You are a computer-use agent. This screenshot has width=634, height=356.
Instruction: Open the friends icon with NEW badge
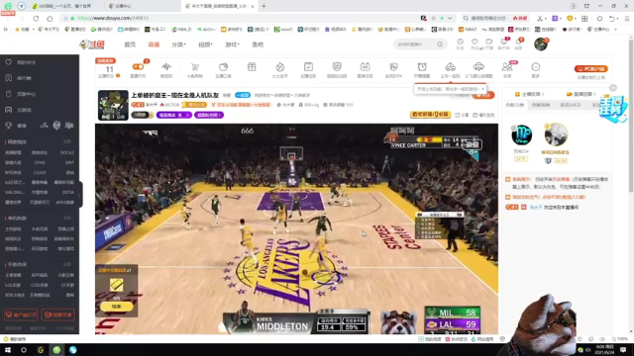pyautogui.click(x=507, y=69)
